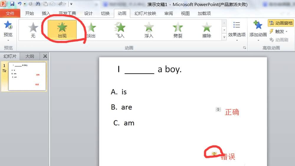
Task: Select the 动画 ribbon tab
Action: tap(122, 13)
